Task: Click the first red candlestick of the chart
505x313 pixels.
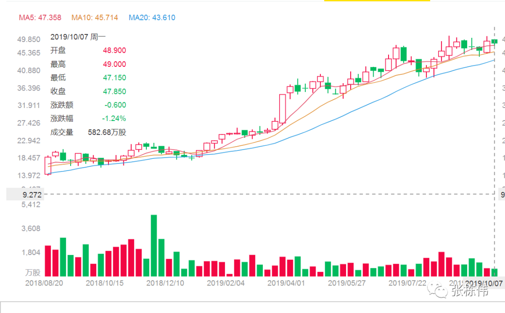Action: (48, 166)
